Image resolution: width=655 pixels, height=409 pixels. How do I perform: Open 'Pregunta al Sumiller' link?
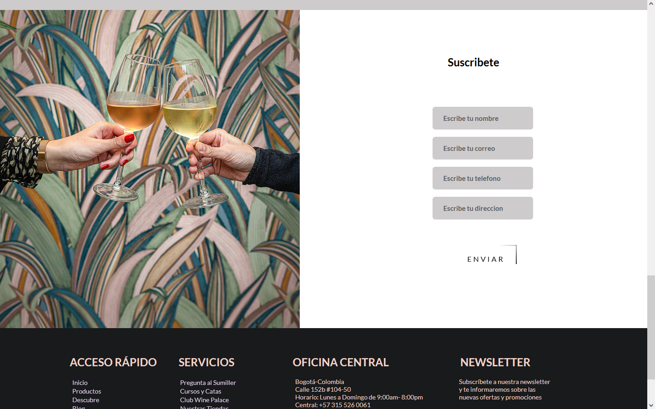coord(208,383)
